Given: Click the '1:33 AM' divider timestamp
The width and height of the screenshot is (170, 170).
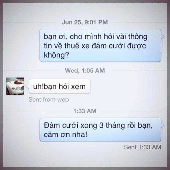Looking at the screenshot, I should pyautogui.click(x=85, y=111).
